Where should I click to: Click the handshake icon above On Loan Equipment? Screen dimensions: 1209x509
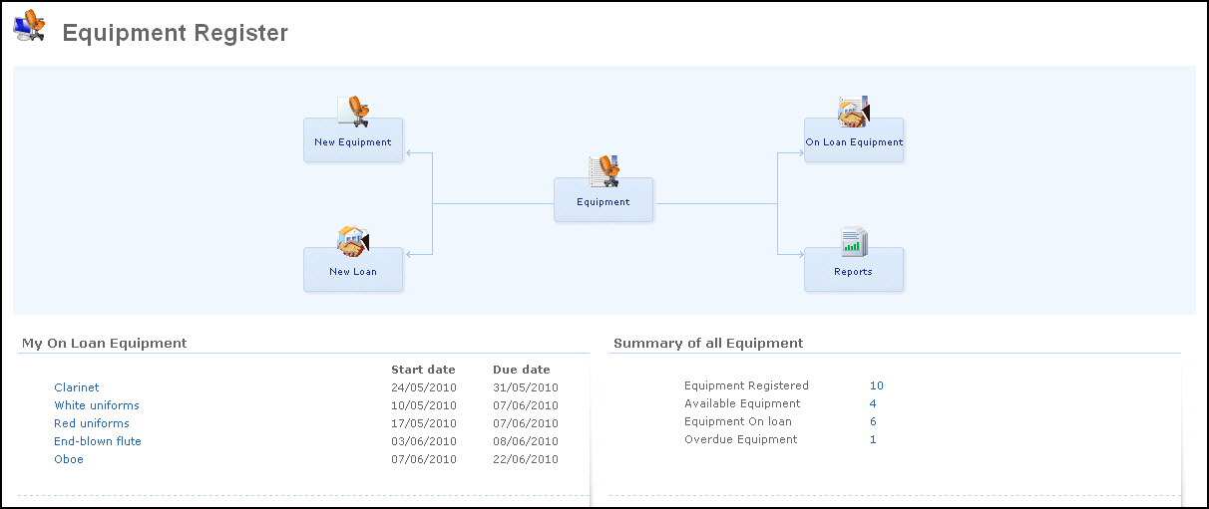(x=854, y=112)
